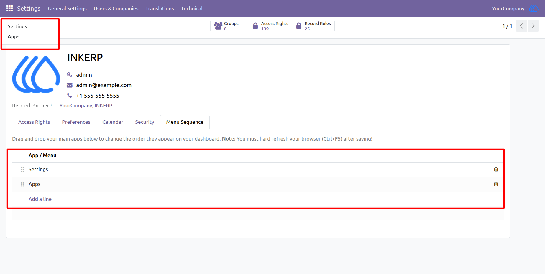Expand the Technical menu

click(192, 9)
